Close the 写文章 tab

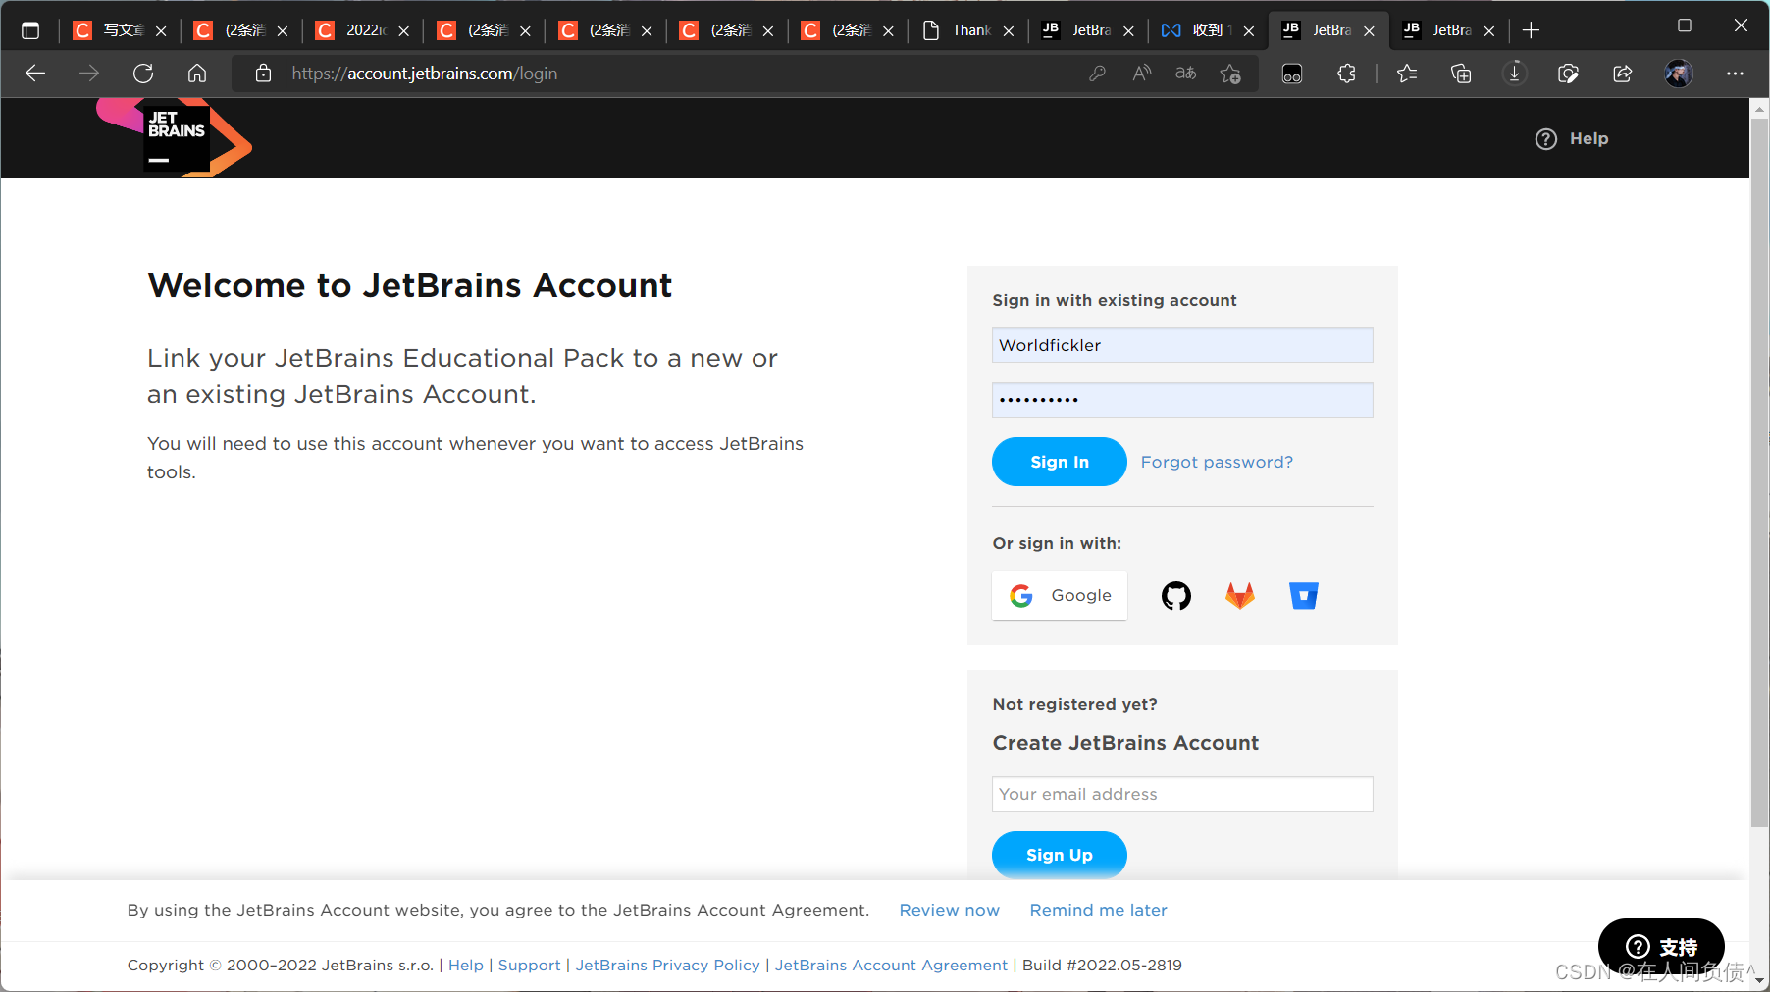click(x=161, y=31)
